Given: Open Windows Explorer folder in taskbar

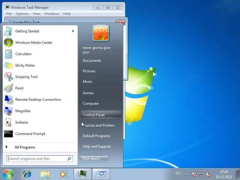Looking at the screenshot, I should 45,174.
